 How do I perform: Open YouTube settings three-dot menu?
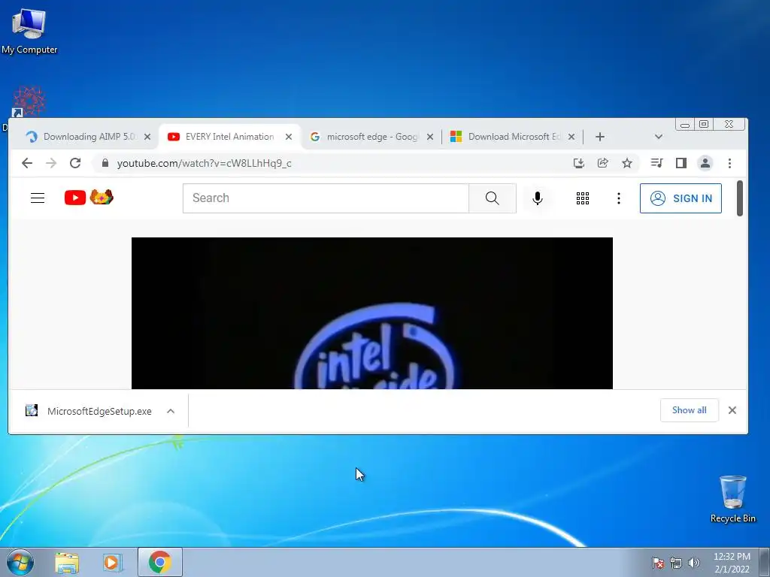(619, 198)
